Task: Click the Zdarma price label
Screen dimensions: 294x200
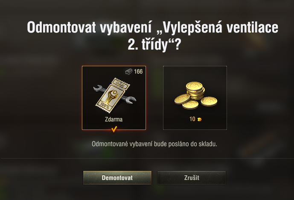Action: tap(114, 119)
